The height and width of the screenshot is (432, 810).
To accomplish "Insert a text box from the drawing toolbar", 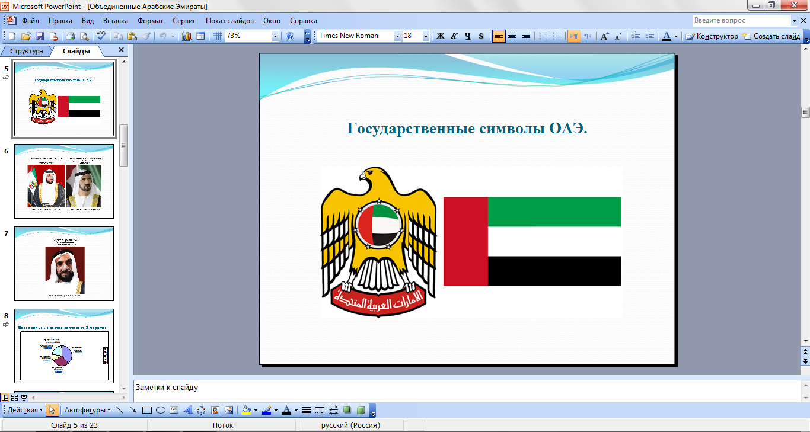I will (x=174, y=410).
